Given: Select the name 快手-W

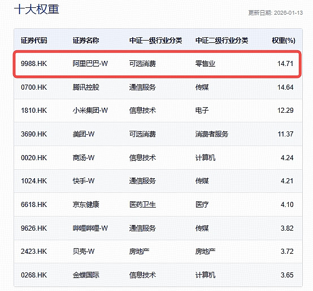Looking at the screenshot, I should 84,181.
